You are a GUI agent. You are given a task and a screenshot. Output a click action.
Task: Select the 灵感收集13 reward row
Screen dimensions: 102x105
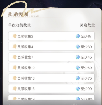tap(51, 78)
